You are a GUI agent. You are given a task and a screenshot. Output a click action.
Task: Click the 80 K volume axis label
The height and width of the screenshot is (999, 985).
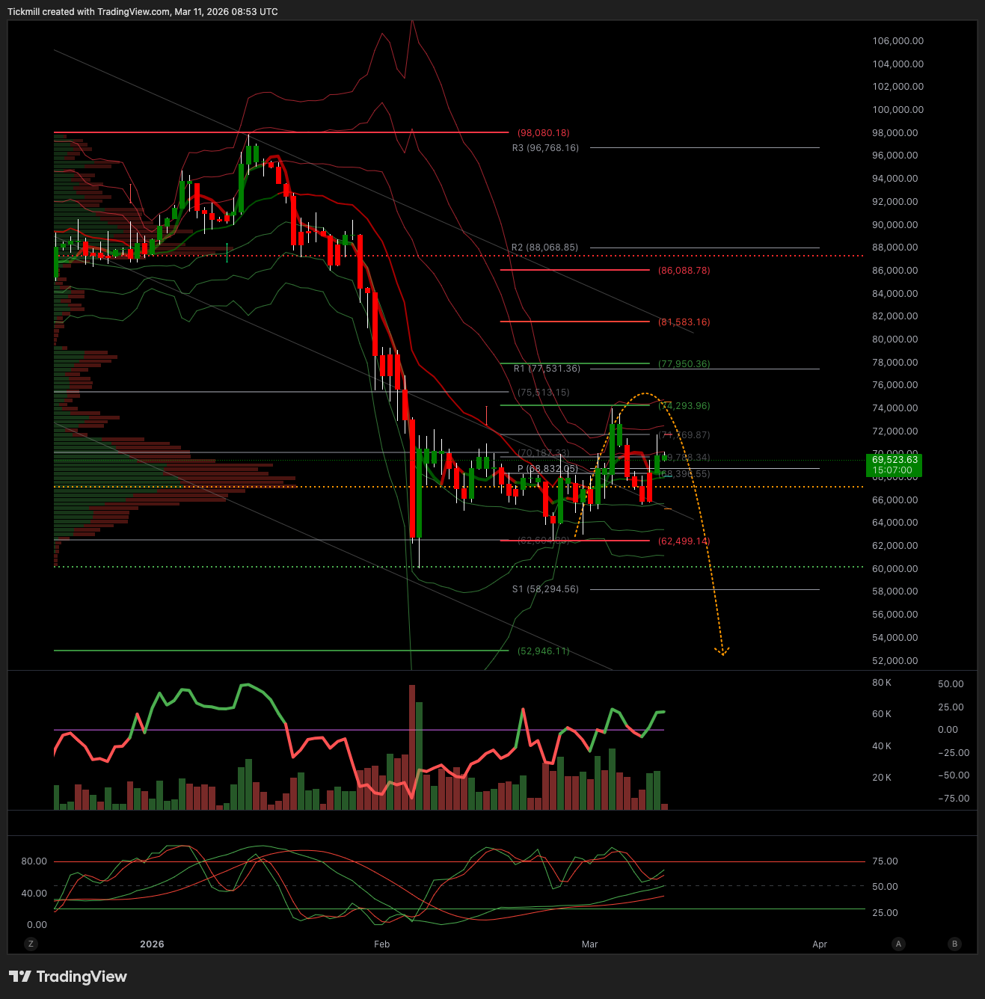pos(882,683)
